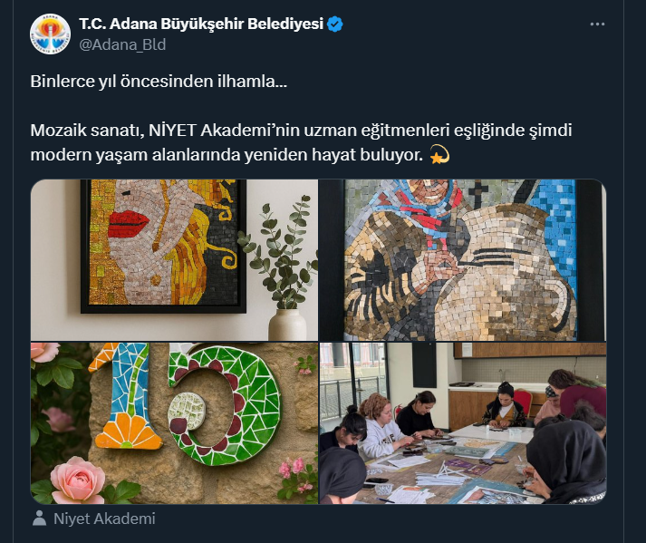
Task: Open the workshop participants photo
Action: click(463, 423)
